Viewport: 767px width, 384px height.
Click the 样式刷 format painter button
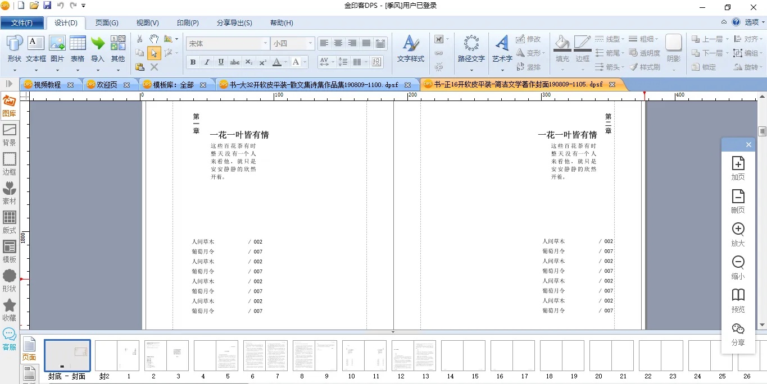click(645, 67)
